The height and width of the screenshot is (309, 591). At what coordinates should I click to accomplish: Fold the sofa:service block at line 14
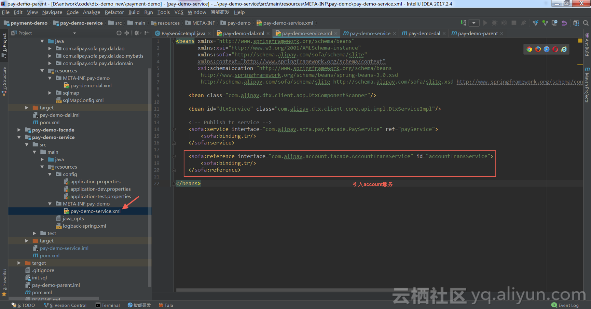(174, 129)
